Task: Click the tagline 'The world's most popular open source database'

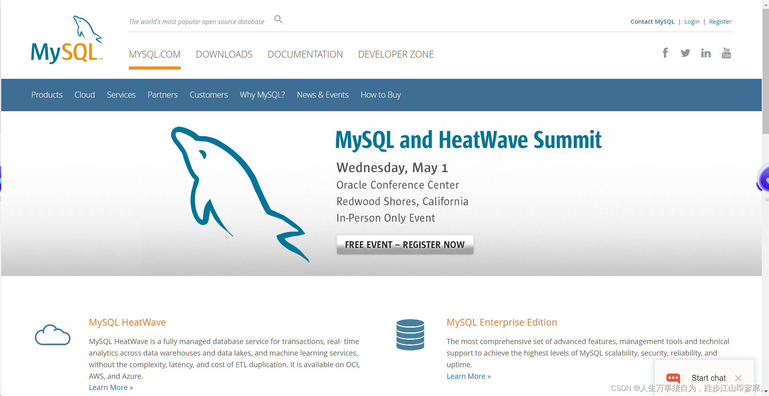Action: 197,22
